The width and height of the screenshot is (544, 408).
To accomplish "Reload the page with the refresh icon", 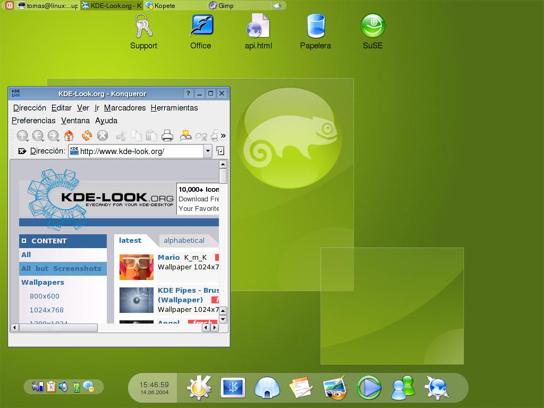I will tap(86, 136).
